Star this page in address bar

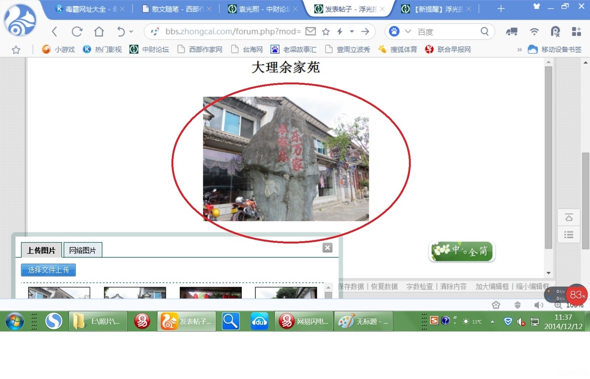point(326,32)
